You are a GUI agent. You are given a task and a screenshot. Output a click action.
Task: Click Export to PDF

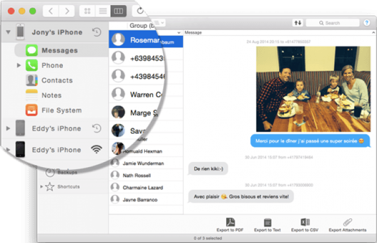pyautogui.click(x=230, y=224)
